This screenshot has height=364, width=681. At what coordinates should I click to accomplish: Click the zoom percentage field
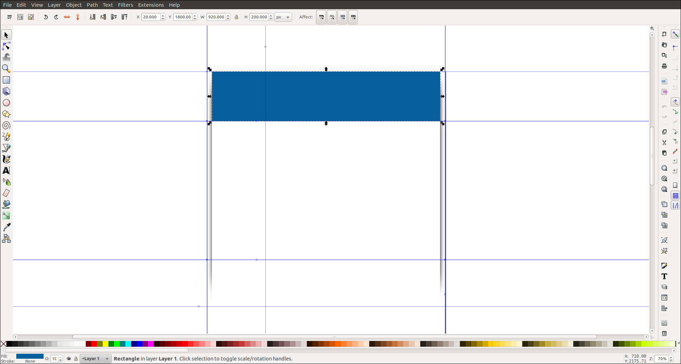(662, 359)
